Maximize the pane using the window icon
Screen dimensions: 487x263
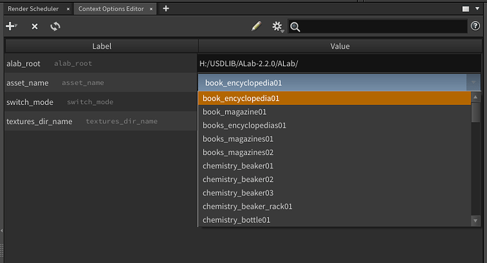coord(466,8)
